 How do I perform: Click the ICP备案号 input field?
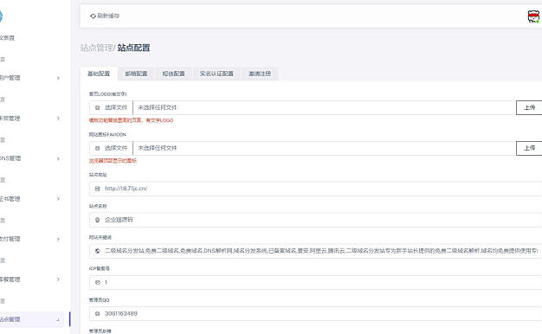(x=316, y=282)
